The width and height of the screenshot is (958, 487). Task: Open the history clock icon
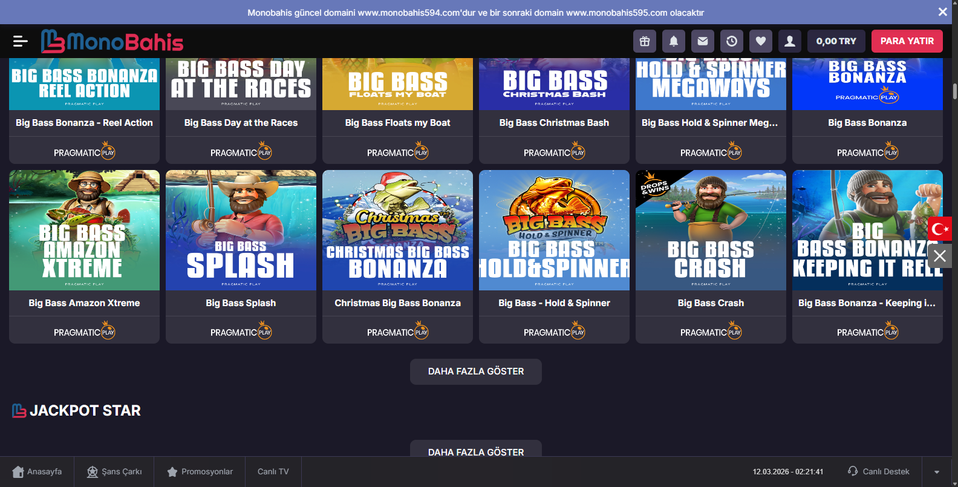tap(732, 41)
